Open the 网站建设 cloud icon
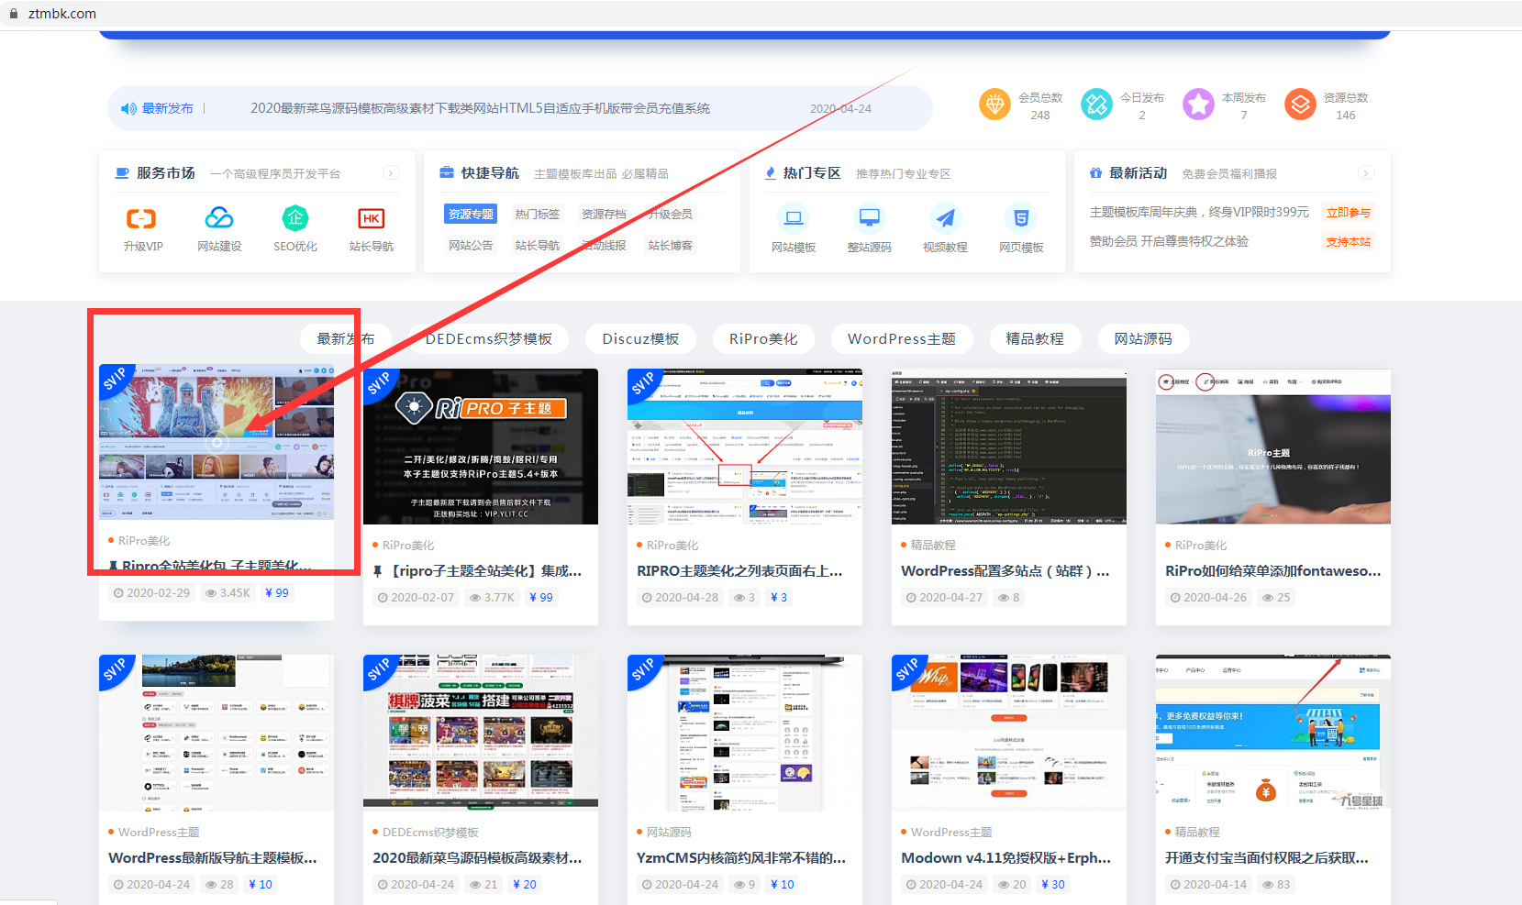This screenshot has height=905, width=1522. (218, 220)
